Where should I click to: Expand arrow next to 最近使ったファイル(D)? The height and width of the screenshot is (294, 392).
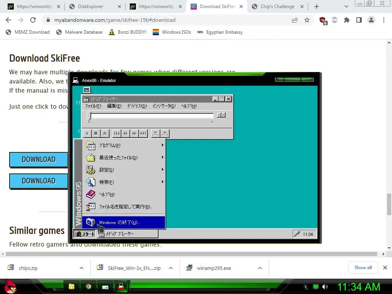coord(162,157)
